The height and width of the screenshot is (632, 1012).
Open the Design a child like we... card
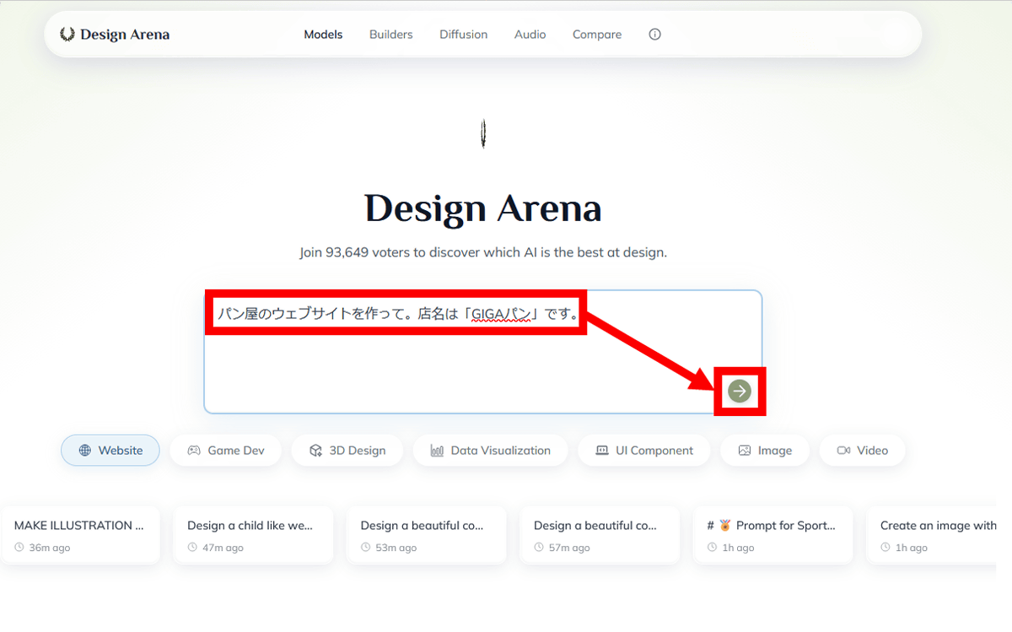tap(253, 536)
